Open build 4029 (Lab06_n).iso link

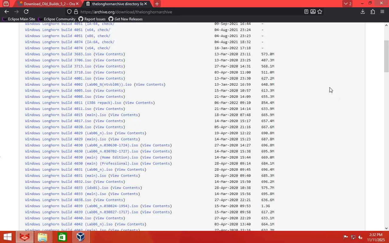pos(69,133)
